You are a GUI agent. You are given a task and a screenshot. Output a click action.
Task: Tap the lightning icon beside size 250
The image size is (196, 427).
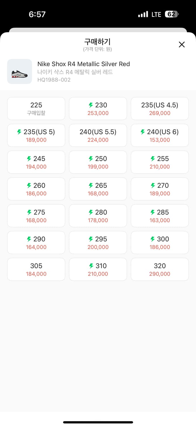click(91, 159)
